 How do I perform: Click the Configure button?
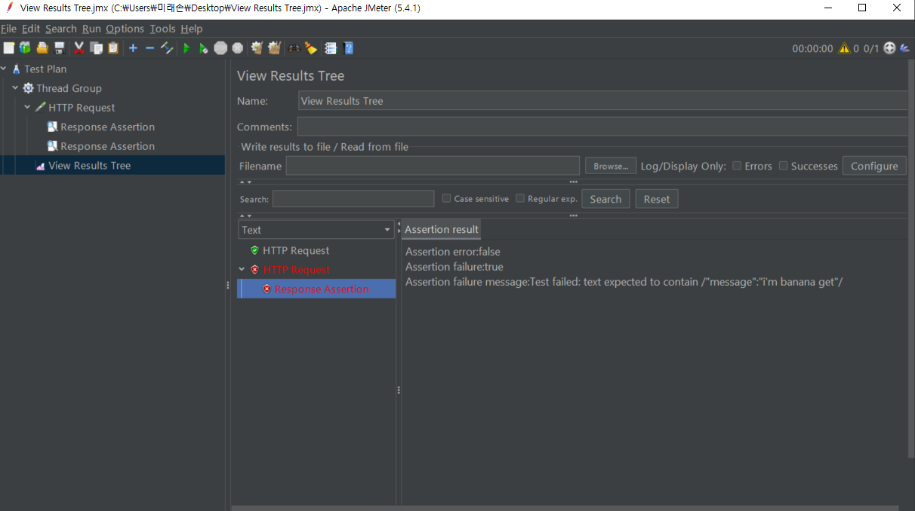(x=874, y=166)
